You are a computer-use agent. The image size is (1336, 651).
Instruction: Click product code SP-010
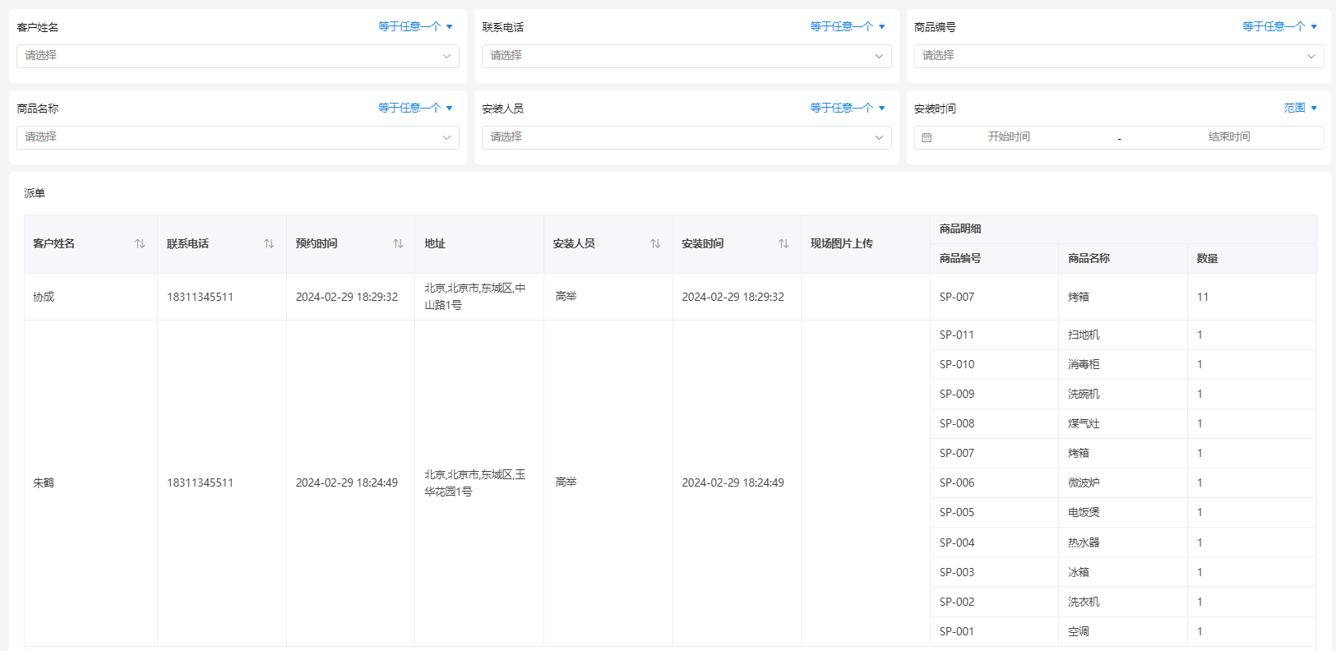(957, 365)
